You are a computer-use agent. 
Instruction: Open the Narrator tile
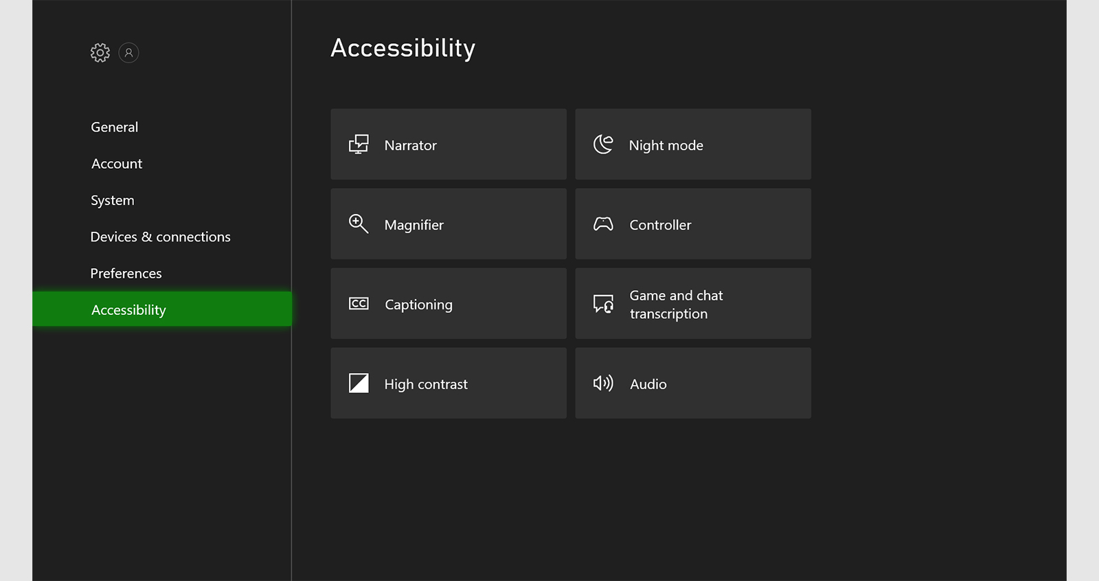coord(449,144)
